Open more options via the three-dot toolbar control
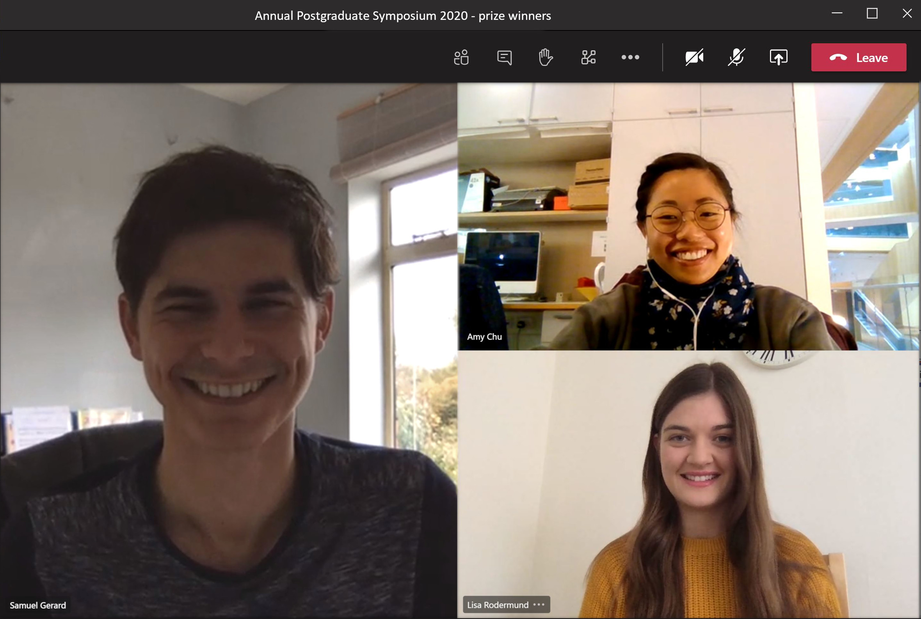 629,57
